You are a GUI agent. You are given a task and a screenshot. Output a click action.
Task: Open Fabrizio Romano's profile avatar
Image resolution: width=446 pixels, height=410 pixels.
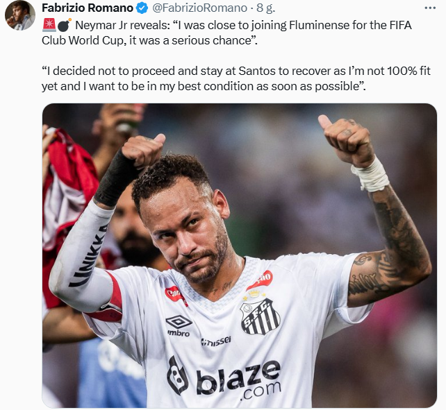[20, 15]
